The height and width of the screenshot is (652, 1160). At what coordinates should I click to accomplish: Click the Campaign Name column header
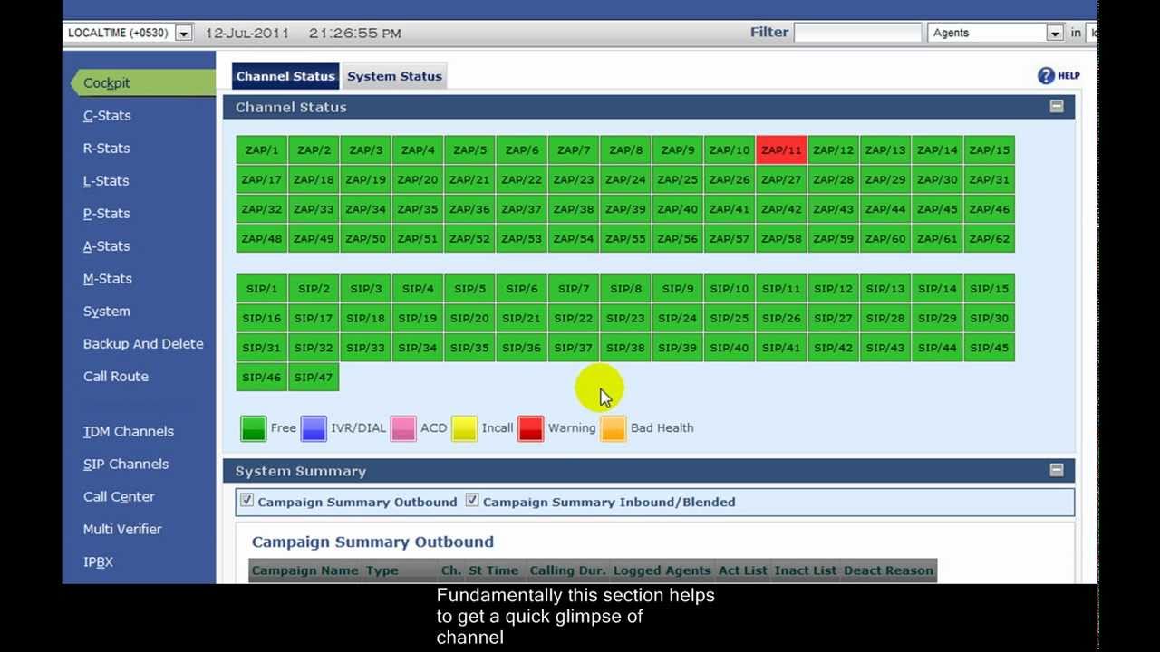[x=305, y=570]
